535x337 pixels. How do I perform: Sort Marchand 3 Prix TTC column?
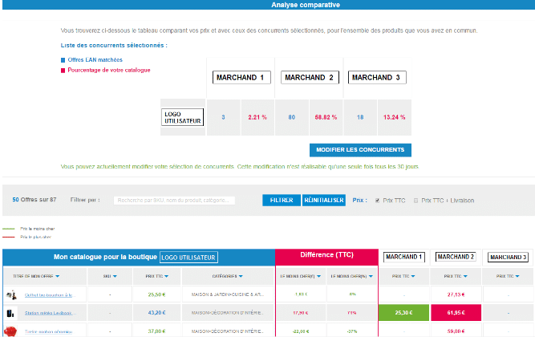[508, 276]
